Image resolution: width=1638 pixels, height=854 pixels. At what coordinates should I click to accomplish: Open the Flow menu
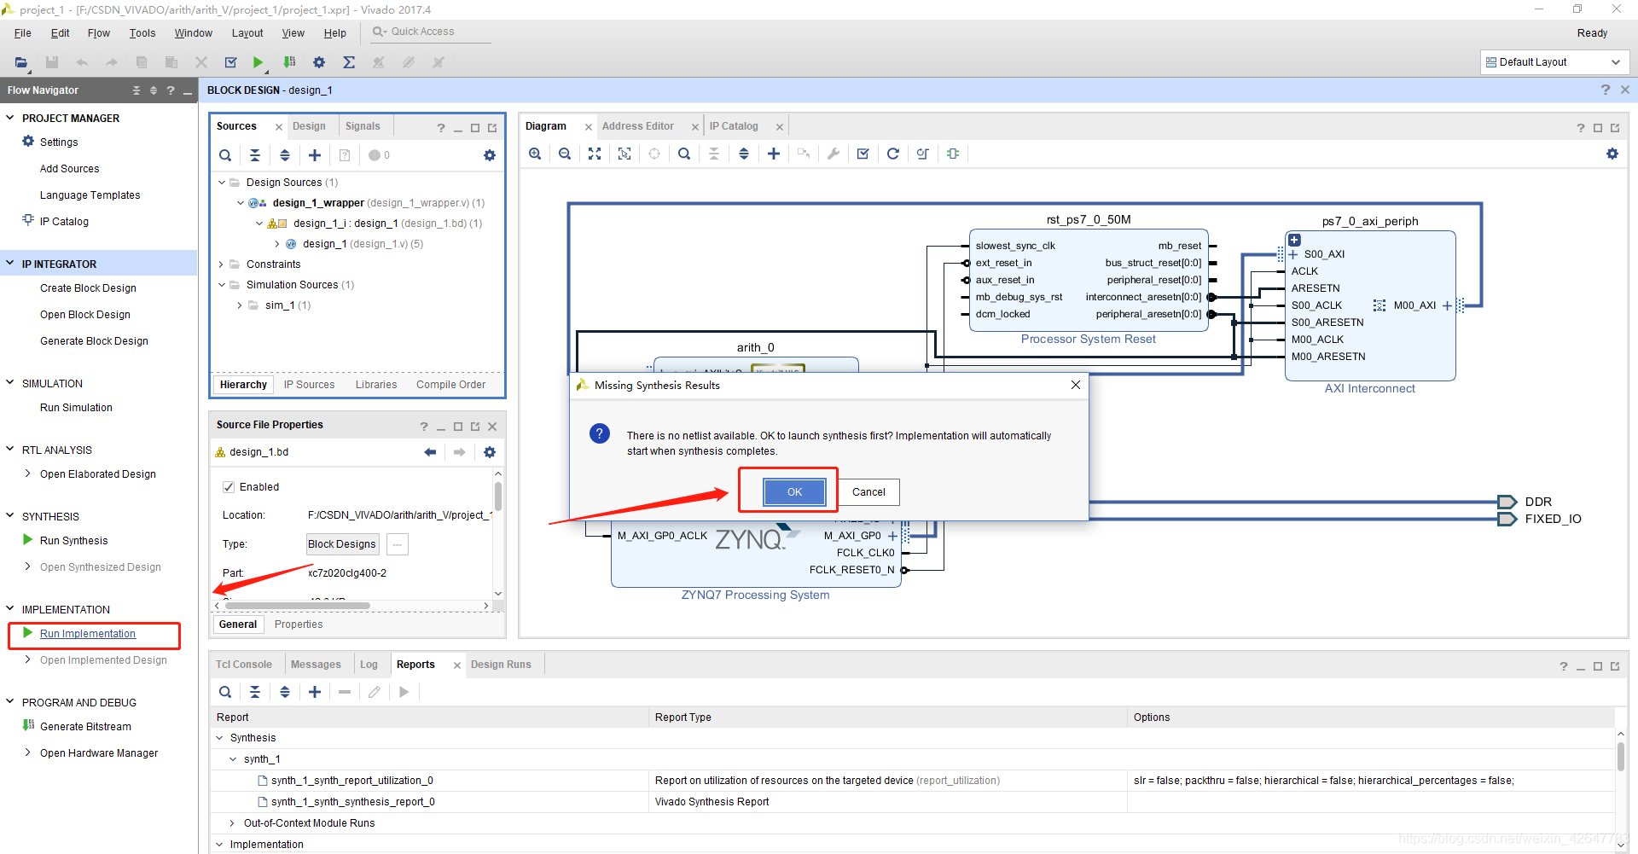[99, 33]
